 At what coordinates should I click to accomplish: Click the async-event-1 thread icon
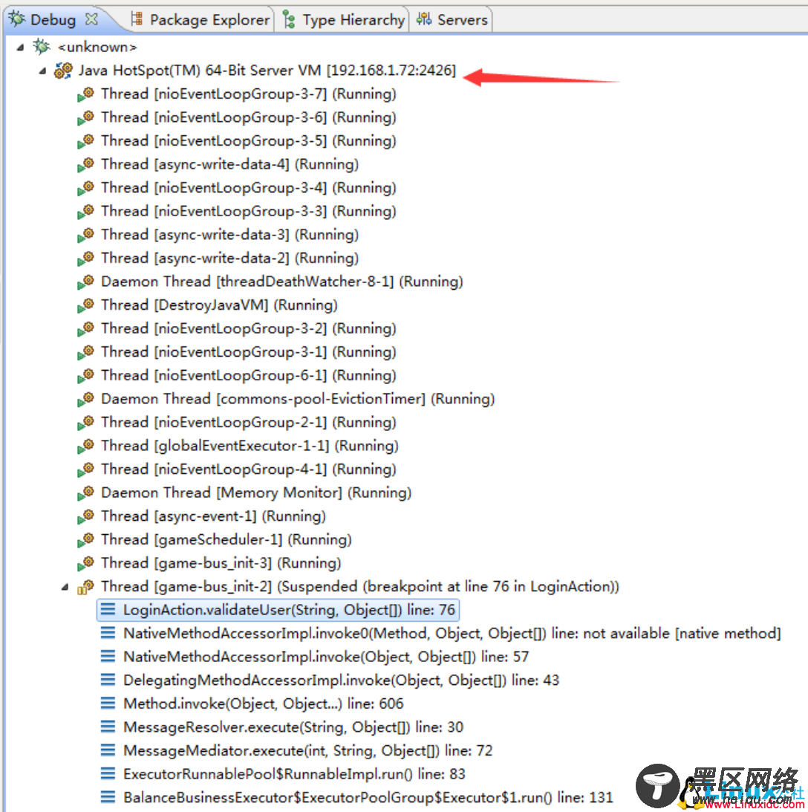pos(86,516)
